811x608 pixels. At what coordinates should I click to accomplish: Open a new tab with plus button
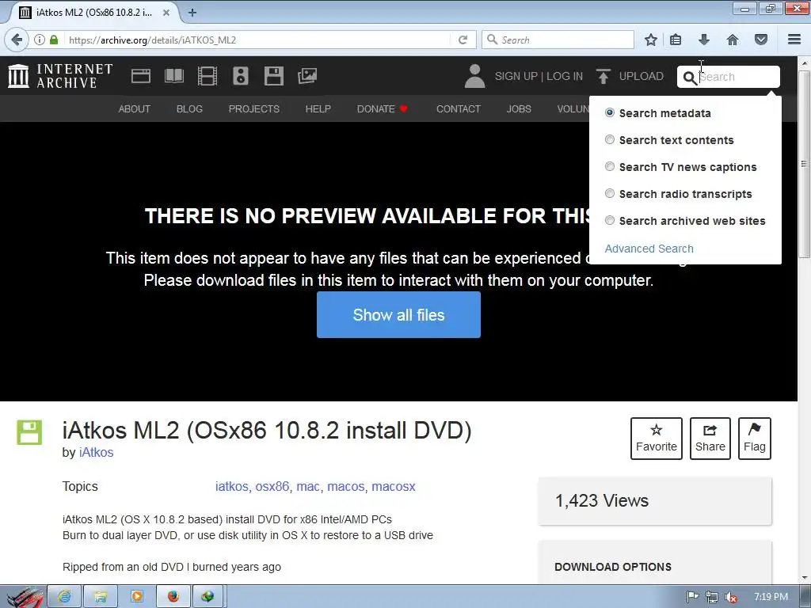pyautogui.click(x=192, y=13)
